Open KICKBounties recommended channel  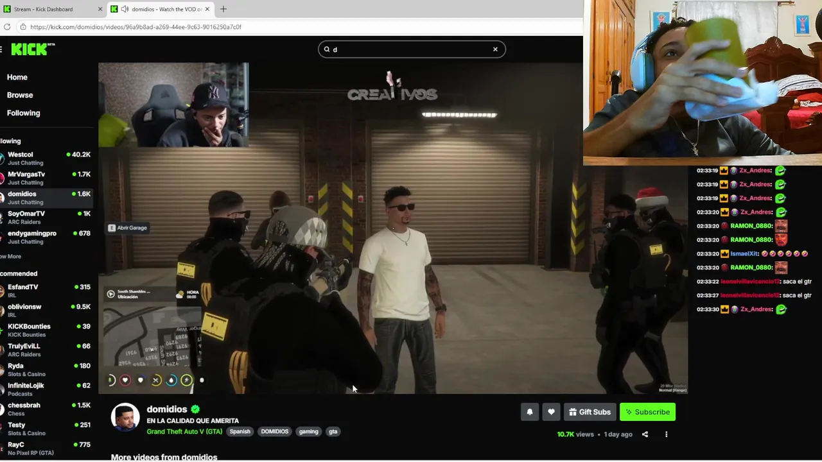(x=46, y=330)
